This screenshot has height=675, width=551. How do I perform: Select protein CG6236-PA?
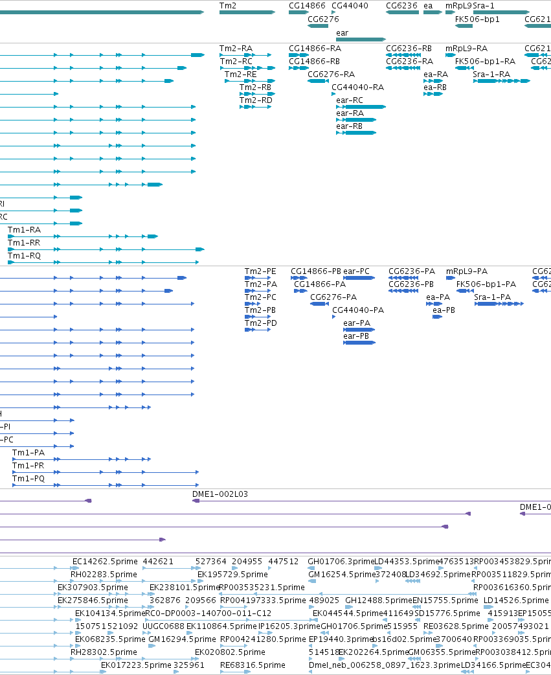(403, 278)
